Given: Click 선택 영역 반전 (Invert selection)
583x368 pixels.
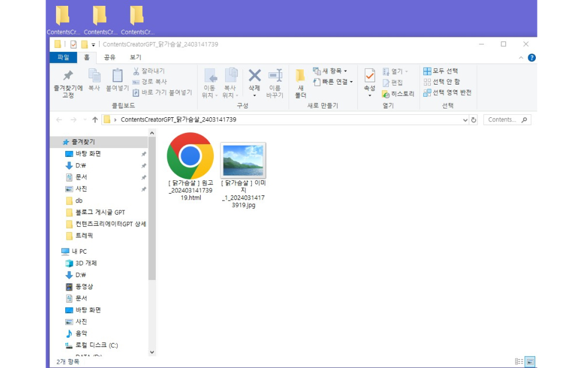Looking at the screenshot, I should 447,92.
